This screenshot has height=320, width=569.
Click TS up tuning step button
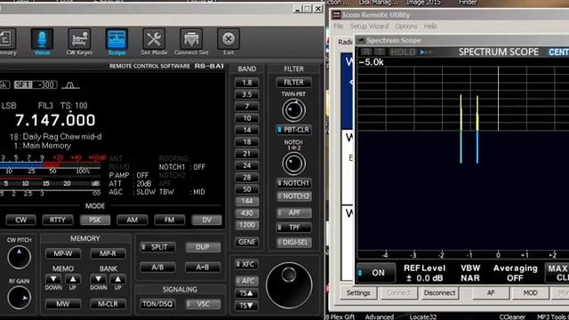point(246,293)
